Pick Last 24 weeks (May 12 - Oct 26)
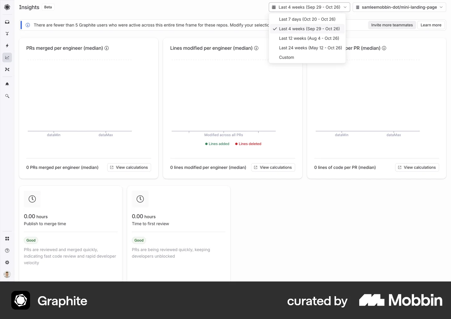The height and width of the screenshot is (319, 451). 307,48
